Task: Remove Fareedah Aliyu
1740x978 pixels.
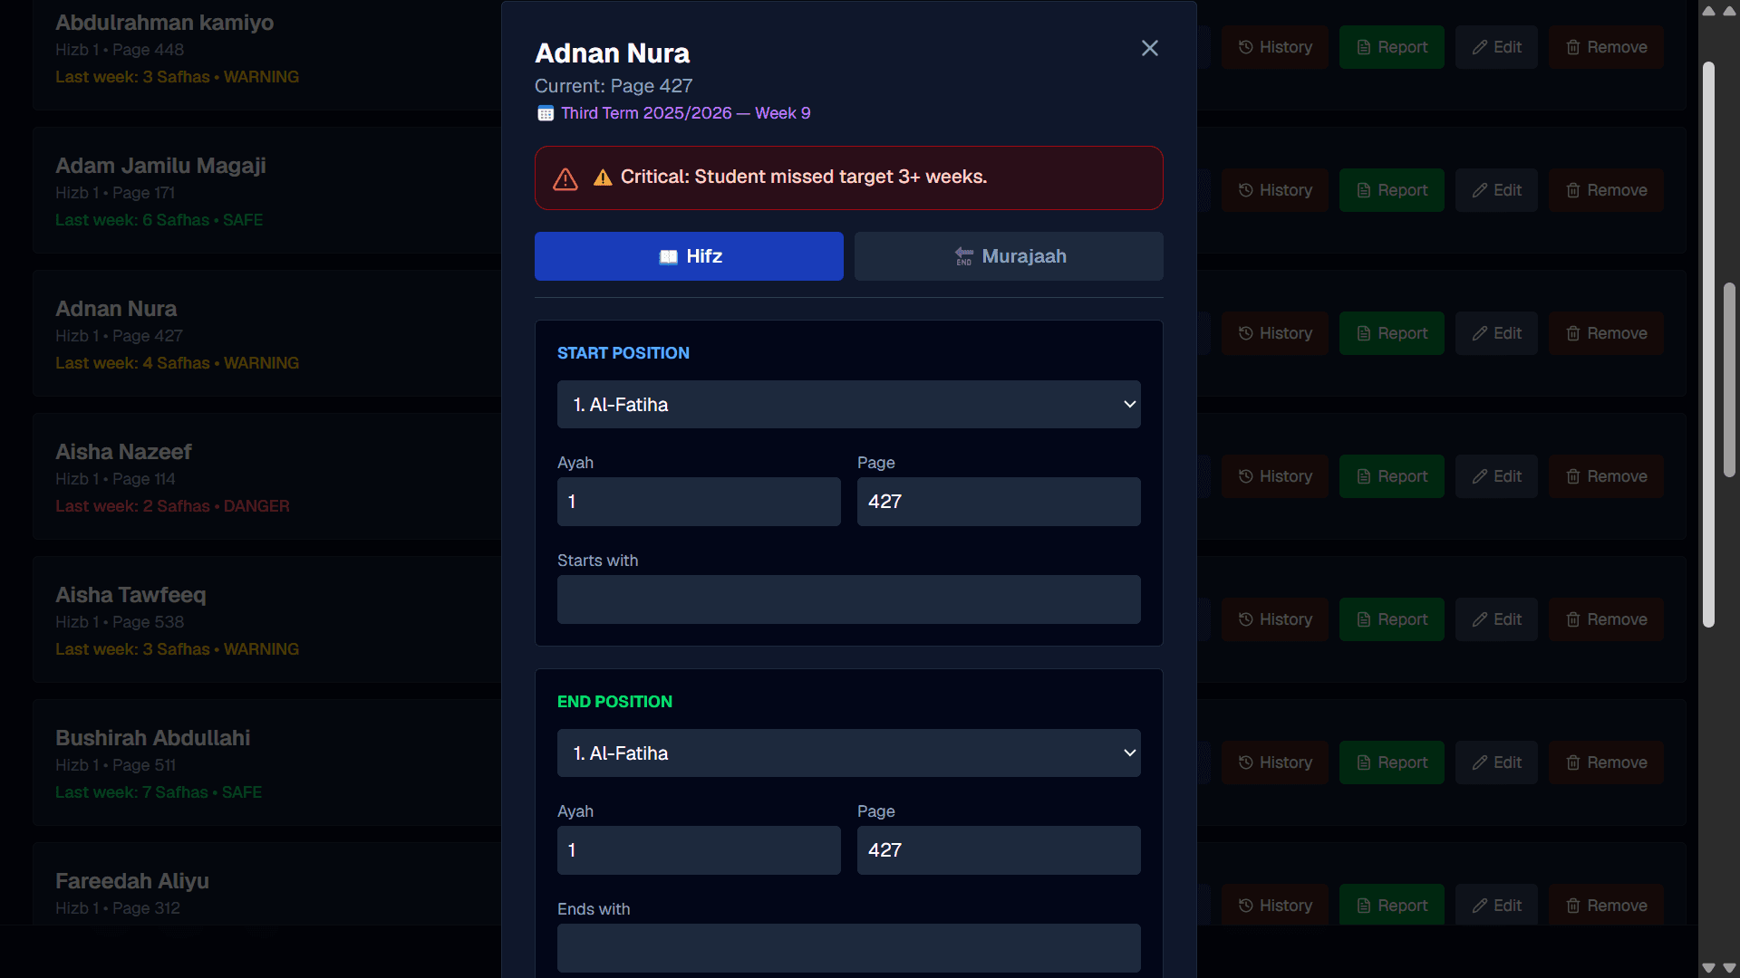Action: pos(1606,906)
